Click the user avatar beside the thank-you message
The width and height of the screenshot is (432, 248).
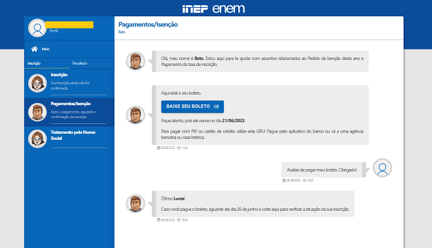click(382, 168)
